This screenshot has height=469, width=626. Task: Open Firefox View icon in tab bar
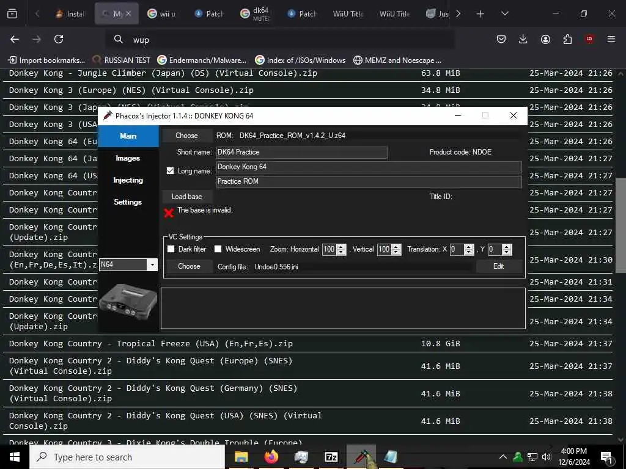[12, 14]
